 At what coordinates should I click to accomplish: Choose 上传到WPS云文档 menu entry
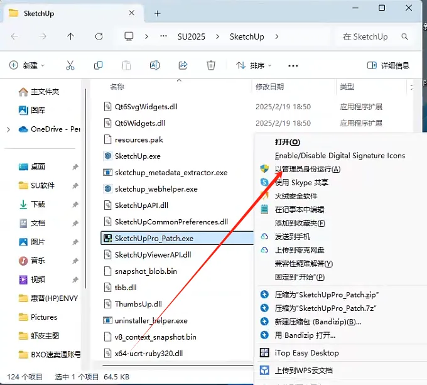(x=304, y=371)
